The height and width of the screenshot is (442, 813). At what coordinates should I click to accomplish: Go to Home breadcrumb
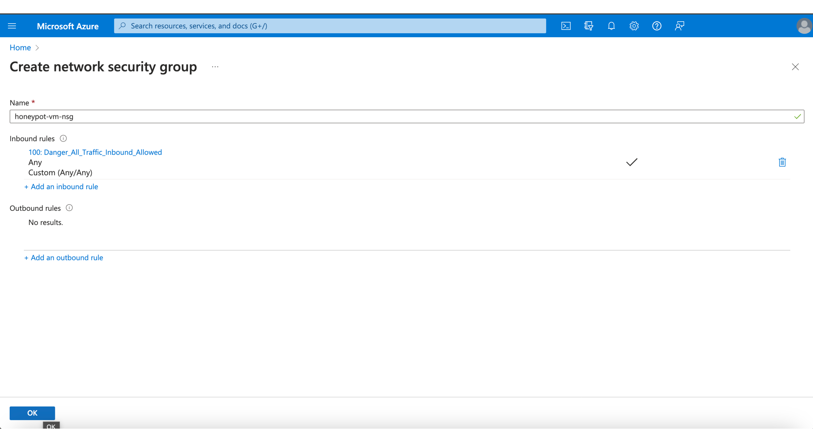[x=20, y=48]
